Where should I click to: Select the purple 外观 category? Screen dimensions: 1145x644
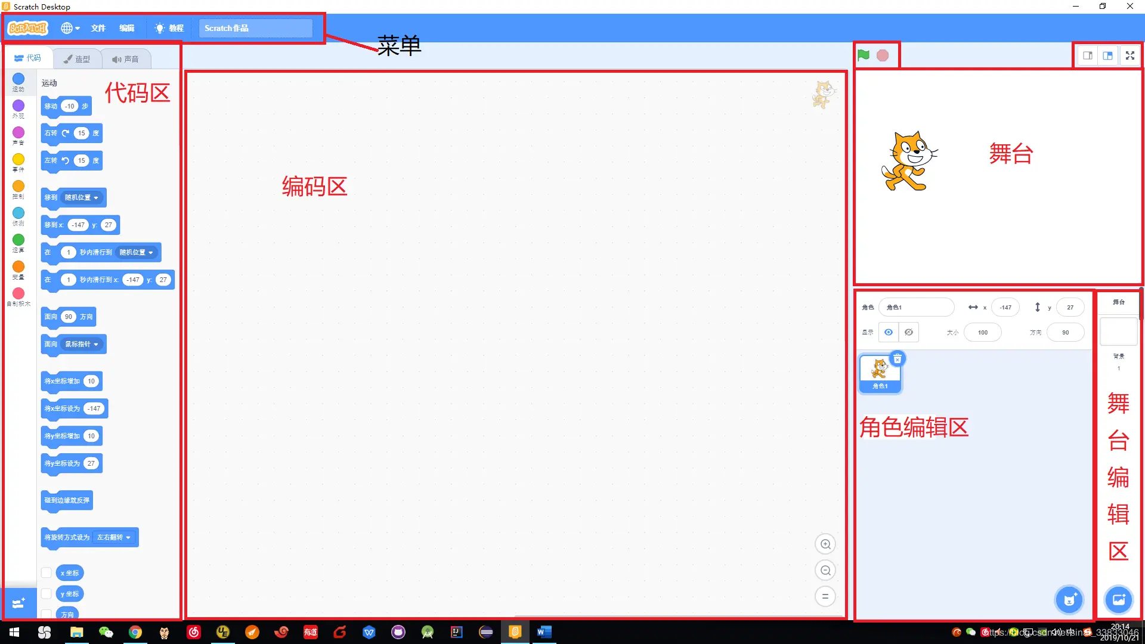(18, 108)
